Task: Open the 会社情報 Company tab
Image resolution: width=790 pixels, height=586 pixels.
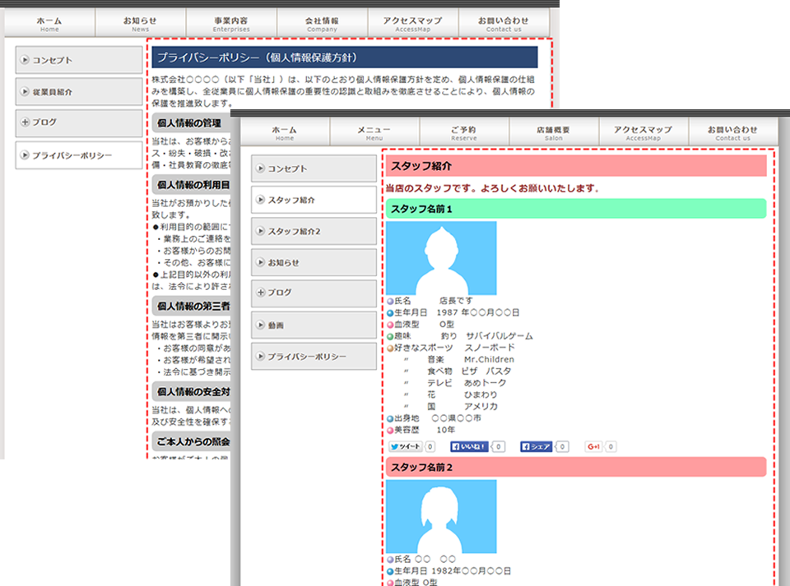Action: tap(322, 24)
